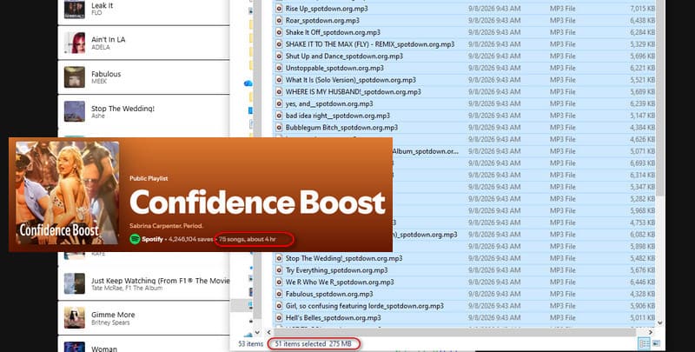Click MP3 icon of Fabulous_spotdown.org.mp3
The height and width of the screenshot is (352, 695).
click(279, 294)
